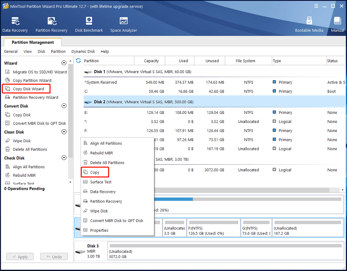Click sidebar scroll down arrow
Image resolution: width=347 pixels, height=271 pixels.
70,182
